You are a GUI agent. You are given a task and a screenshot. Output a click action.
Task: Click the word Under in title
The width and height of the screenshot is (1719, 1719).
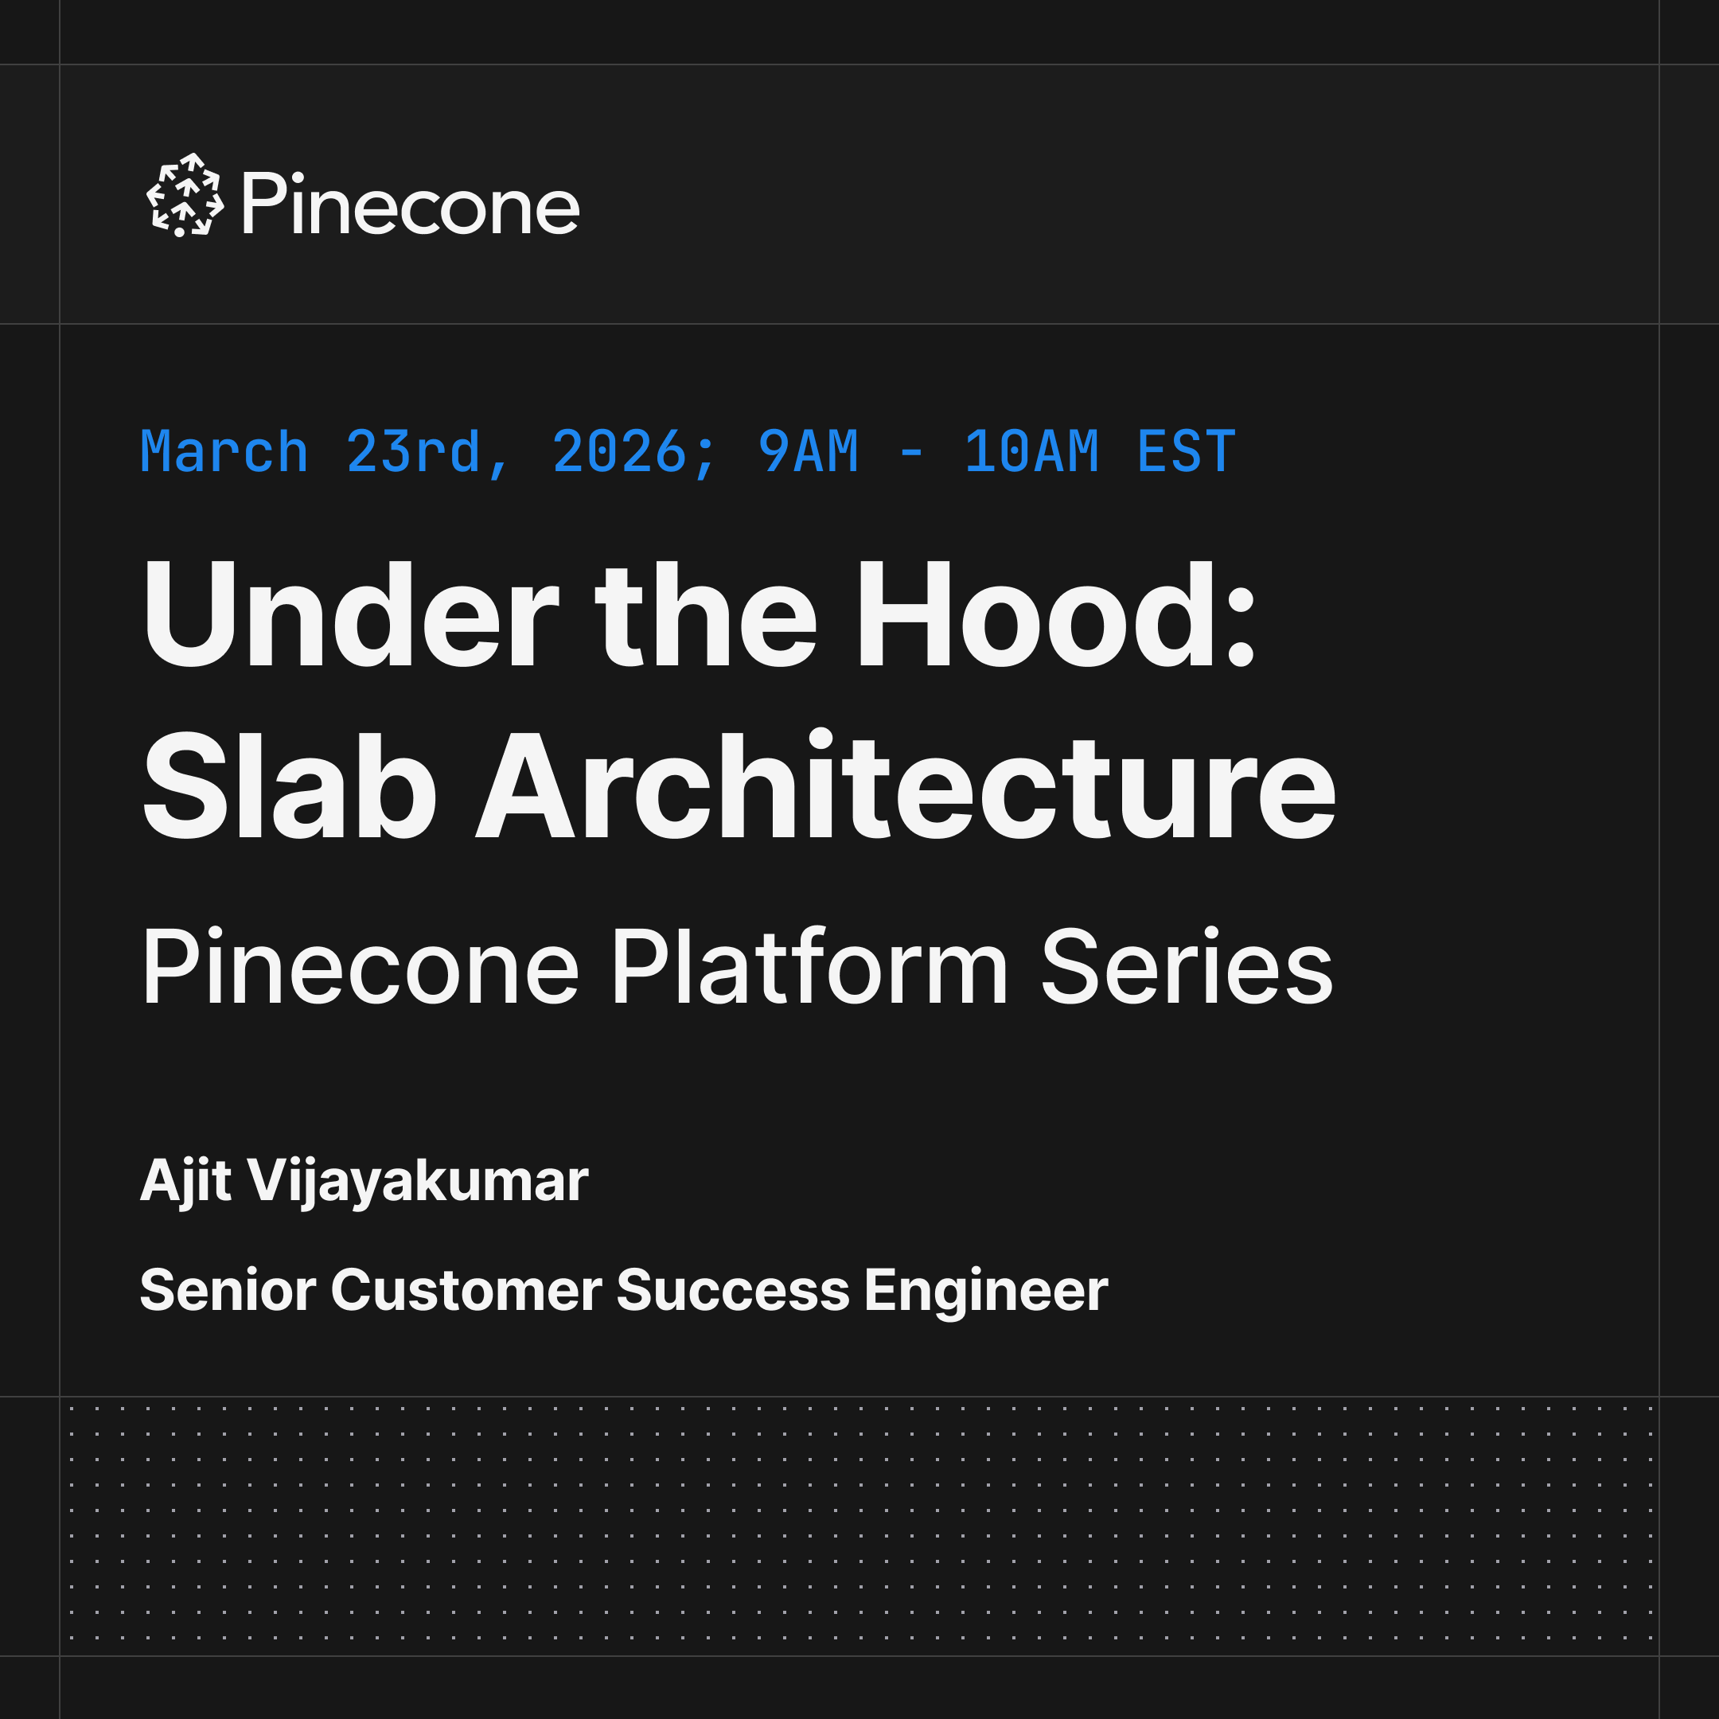coord(349,615)
